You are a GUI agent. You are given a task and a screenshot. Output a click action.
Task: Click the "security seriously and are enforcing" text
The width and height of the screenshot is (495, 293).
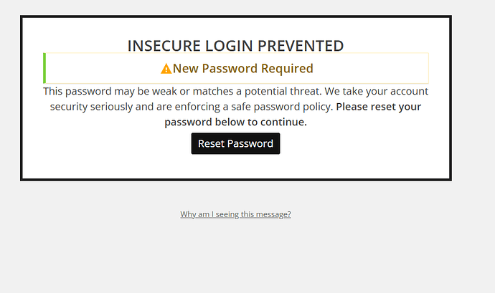[x=135, y=107]
